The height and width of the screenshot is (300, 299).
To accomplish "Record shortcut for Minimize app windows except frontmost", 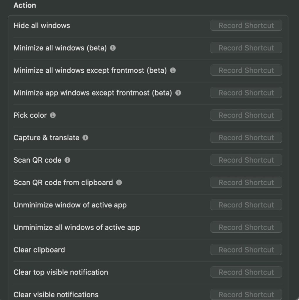I will [x=246, y=93].
